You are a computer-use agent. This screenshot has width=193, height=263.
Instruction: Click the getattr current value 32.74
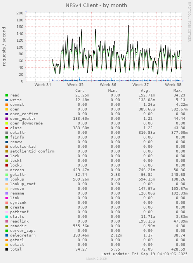point(81,175)
